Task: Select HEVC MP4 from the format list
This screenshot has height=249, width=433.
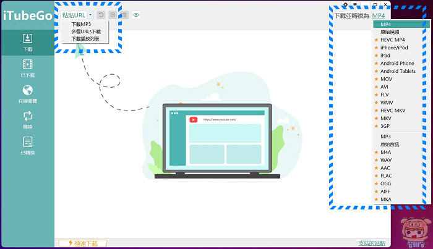Action: 392,40
